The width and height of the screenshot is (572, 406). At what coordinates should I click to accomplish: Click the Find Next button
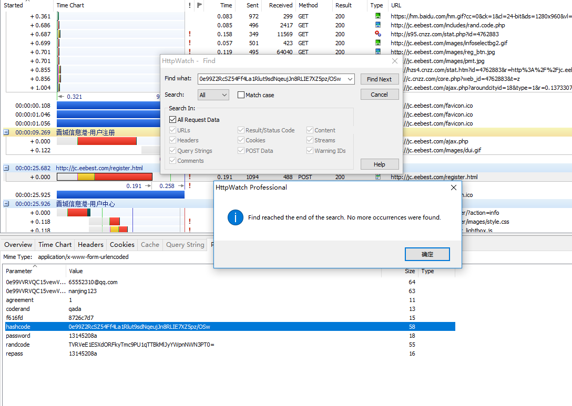[379, 79]
